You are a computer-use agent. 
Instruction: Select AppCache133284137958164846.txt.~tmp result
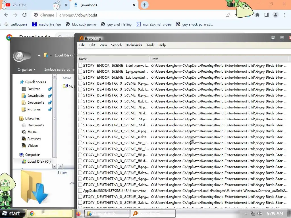point(183,190)
